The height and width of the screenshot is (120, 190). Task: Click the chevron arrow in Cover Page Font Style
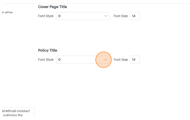point(106,16)
